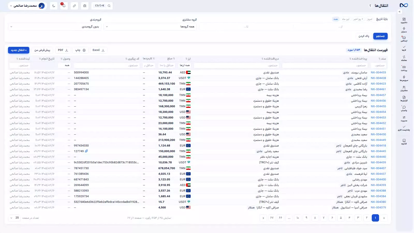Sort table by مبلغ column
Image resolution: width=414 pixels, height=233 pixels.
point(171,59)
